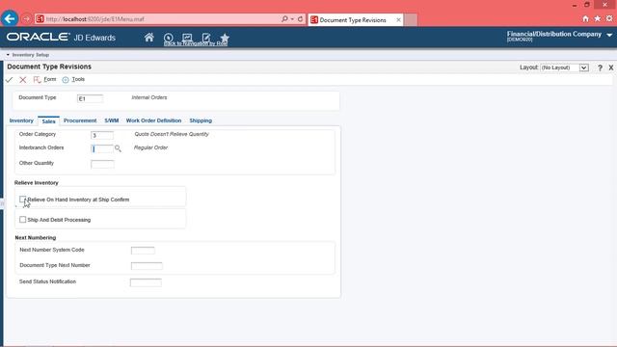Collapse the Inventory Setup breadcrumb arrow
The width and height of the screenshot is (617, 347).
[8, 55]
